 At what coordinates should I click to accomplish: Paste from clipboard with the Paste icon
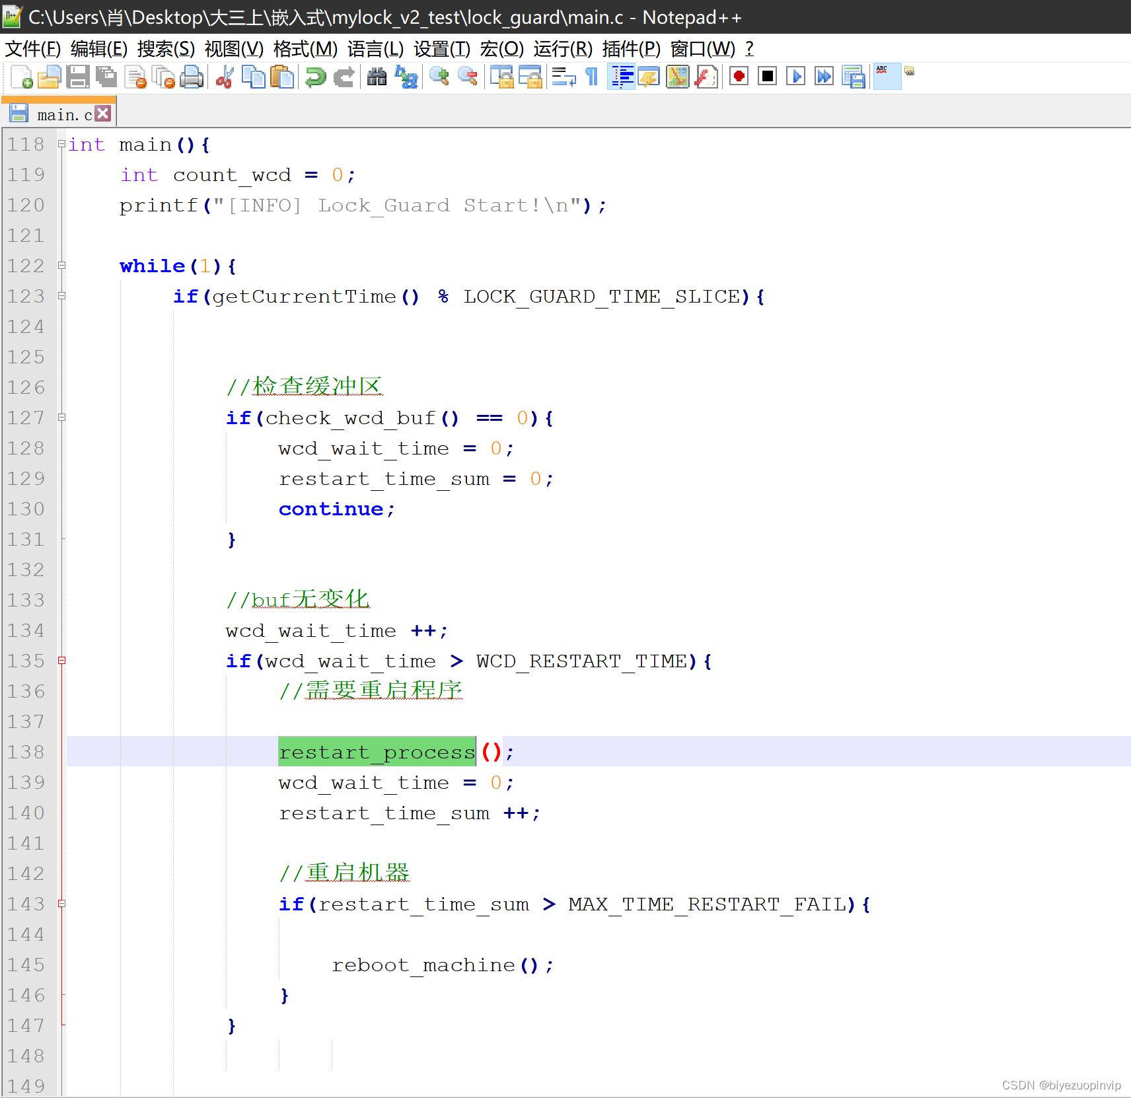tap(282, 77)
